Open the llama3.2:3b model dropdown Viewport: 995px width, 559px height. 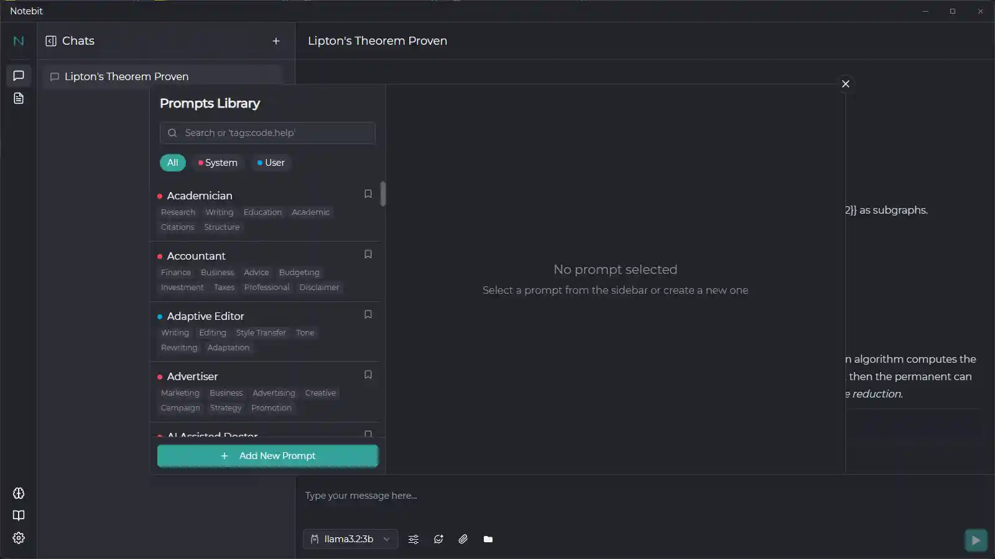[x=350, y=539]
